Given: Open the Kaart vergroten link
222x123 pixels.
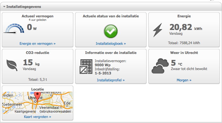Looking at the screenshot, I should pos(37,117).
